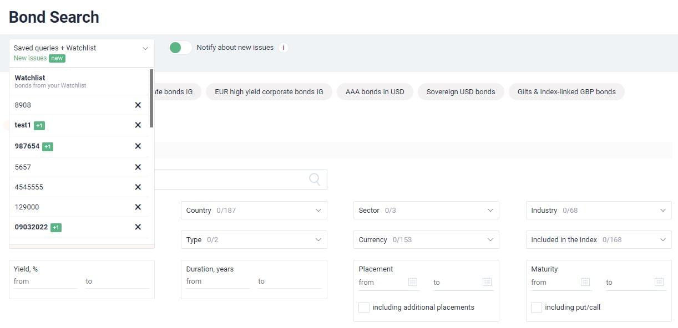Click Yield from input field
Viewport: 678px width, 328px height.
(45, 281)
